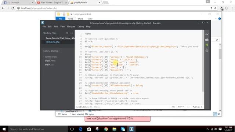The width and height of the screenshot is (235, 132).
Task: Launch Microsoft Edge from the taskbar
Action: click(80, 129)
